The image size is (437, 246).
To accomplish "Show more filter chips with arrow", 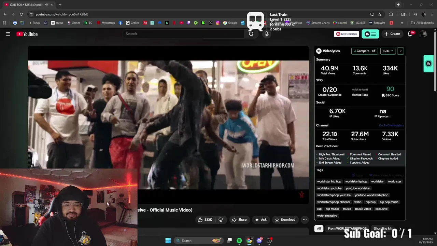I will coord(400,229).
